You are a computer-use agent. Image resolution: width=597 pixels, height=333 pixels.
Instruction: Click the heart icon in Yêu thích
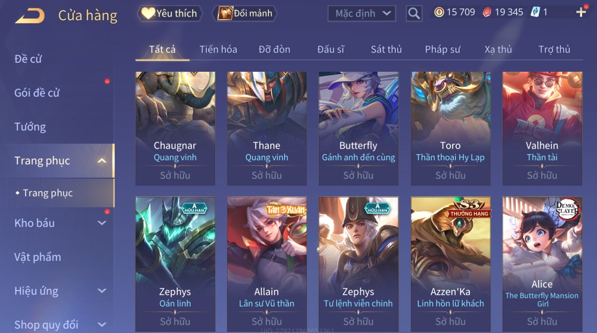(148, 13)
